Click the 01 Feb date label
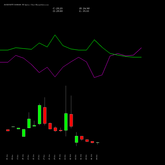165x165 pixels. (65, 157)
